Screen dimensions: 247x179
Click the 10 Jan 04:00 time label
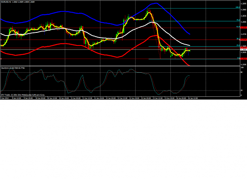tap(40, 98)
